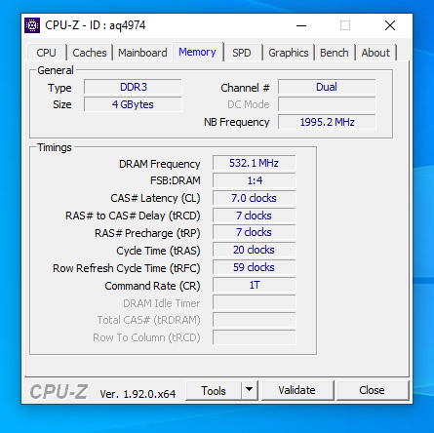Click the Tools button

point(214,390)
